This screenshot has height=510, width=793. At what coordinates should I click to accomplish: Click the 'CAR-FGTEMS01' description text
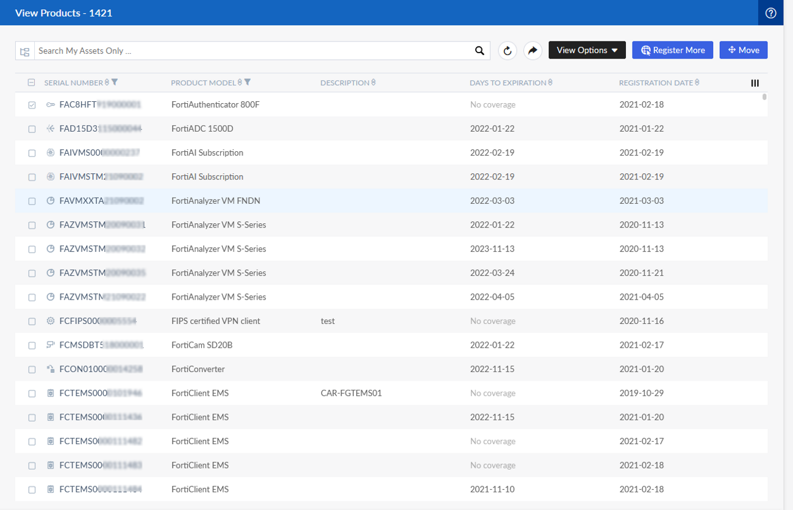coord(351,393)
